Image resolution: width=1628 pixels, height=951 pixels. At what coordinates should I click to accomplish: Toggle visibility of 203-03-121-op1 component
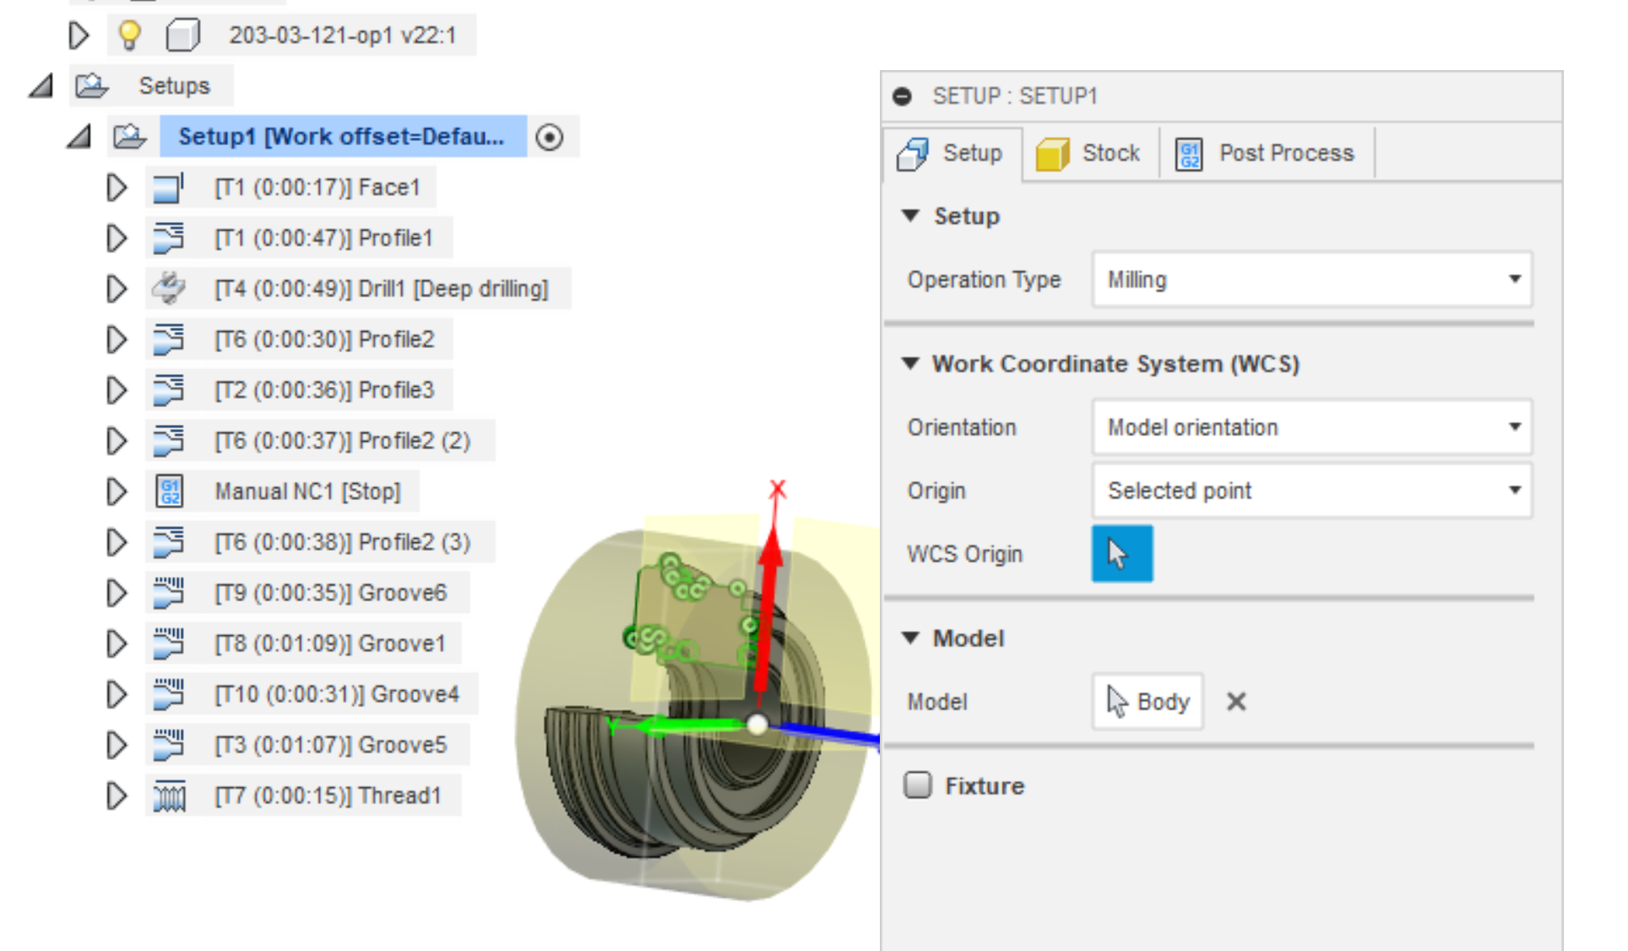click(x=130, y=35)
